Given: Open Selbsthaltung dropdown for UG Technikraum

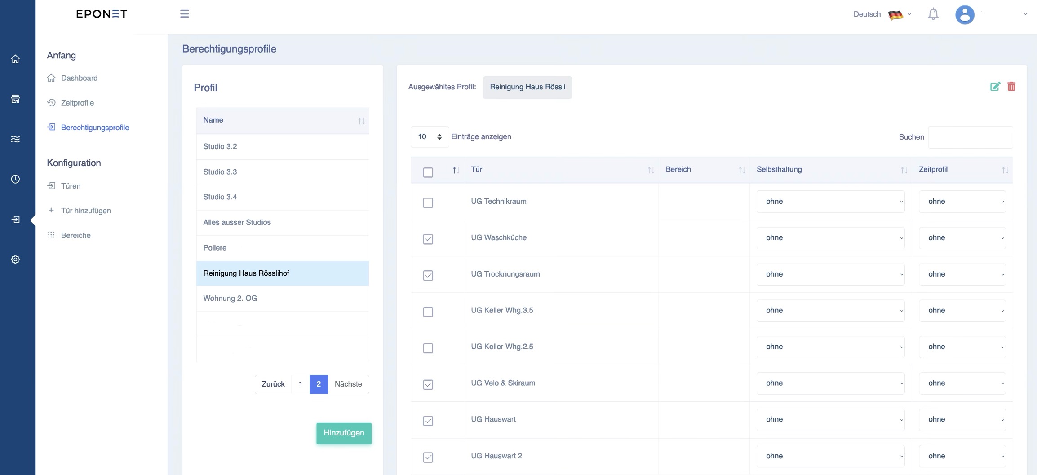Looking at the screenshot, I should pyautogui.click(x=830, y=202).
